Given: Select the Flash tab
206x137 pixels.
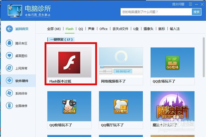Looking at the screenshot, I should (69, 29).
